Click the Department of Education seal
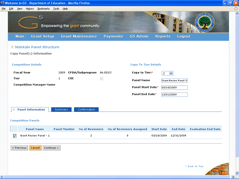 click(205, 22)
